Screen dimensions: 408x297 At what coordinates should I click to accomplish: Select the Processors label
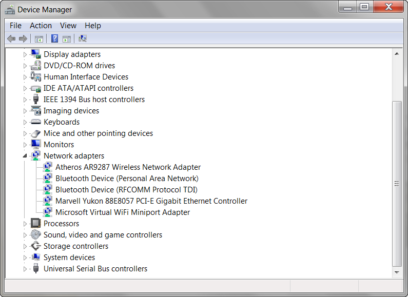pyautogui.click(x=61, y=224)
